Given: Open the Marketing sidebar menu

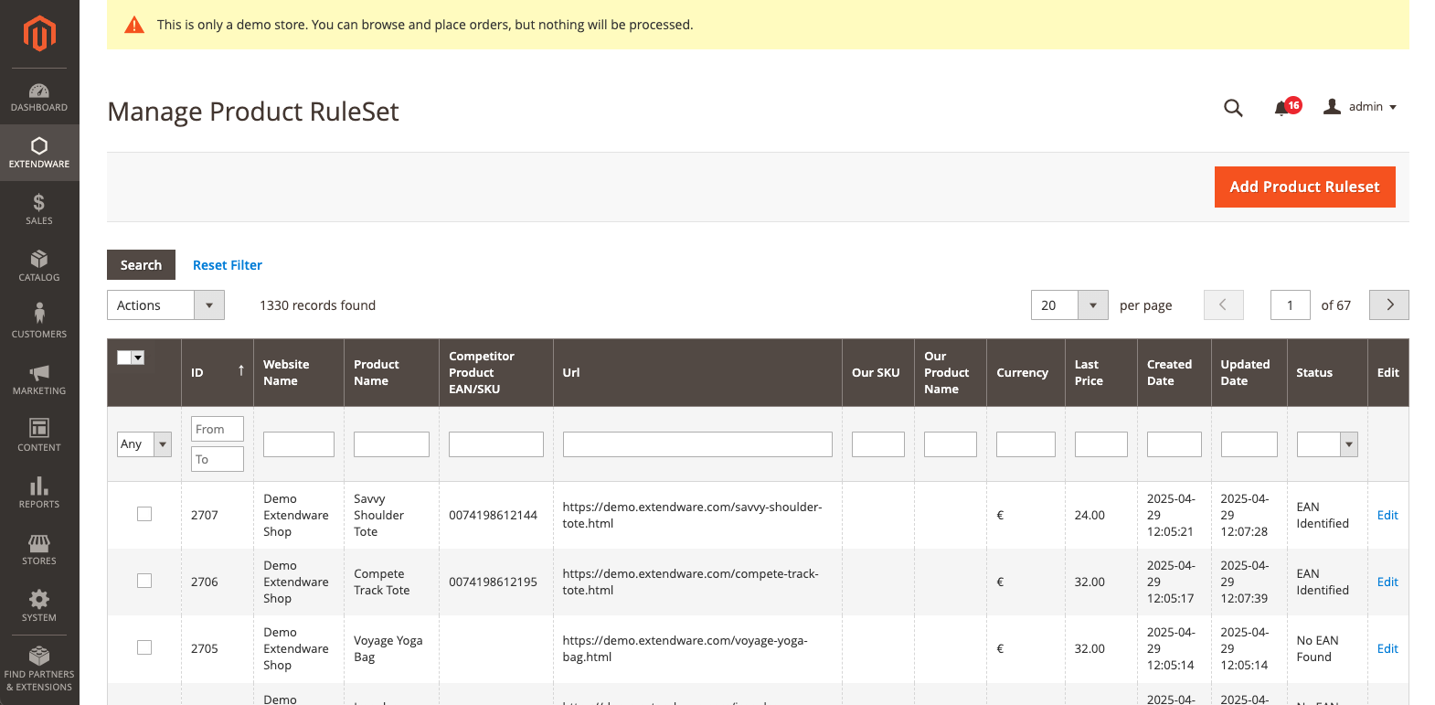Looking at the screenshot, I should tap(39, 379).
